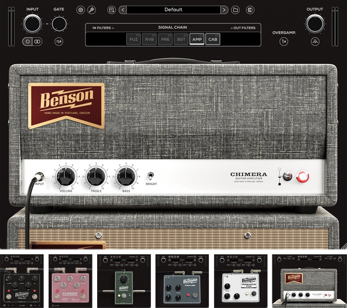Toggle the gate icon under the Gate knob
Screen dimensions: 347x308
pyautogui.click(x=59, y=42)
